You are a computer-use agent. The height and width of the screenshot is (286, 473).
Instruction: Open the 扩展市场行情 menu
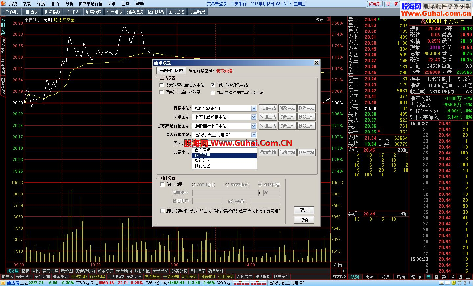(x=90, y=4)
